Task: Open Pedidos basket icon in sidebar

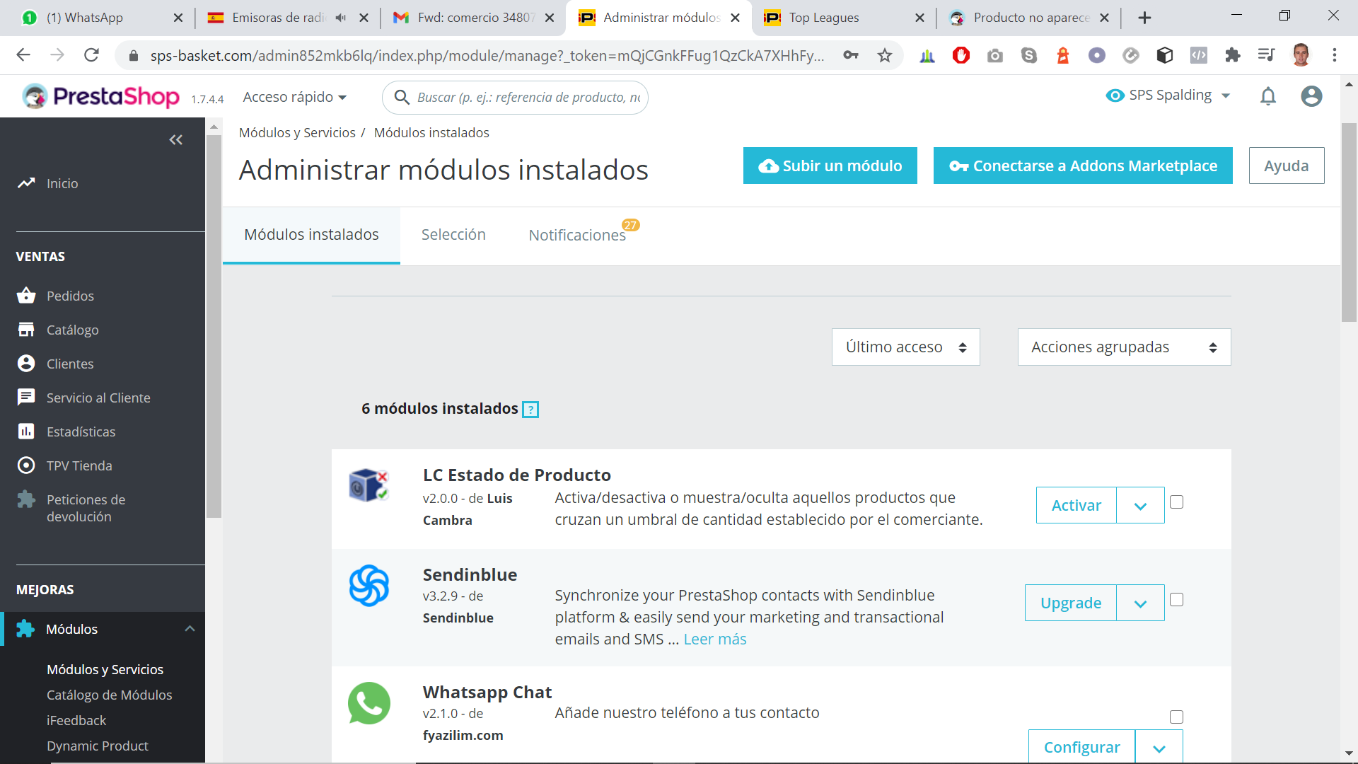Action: [x=26, y=296]
